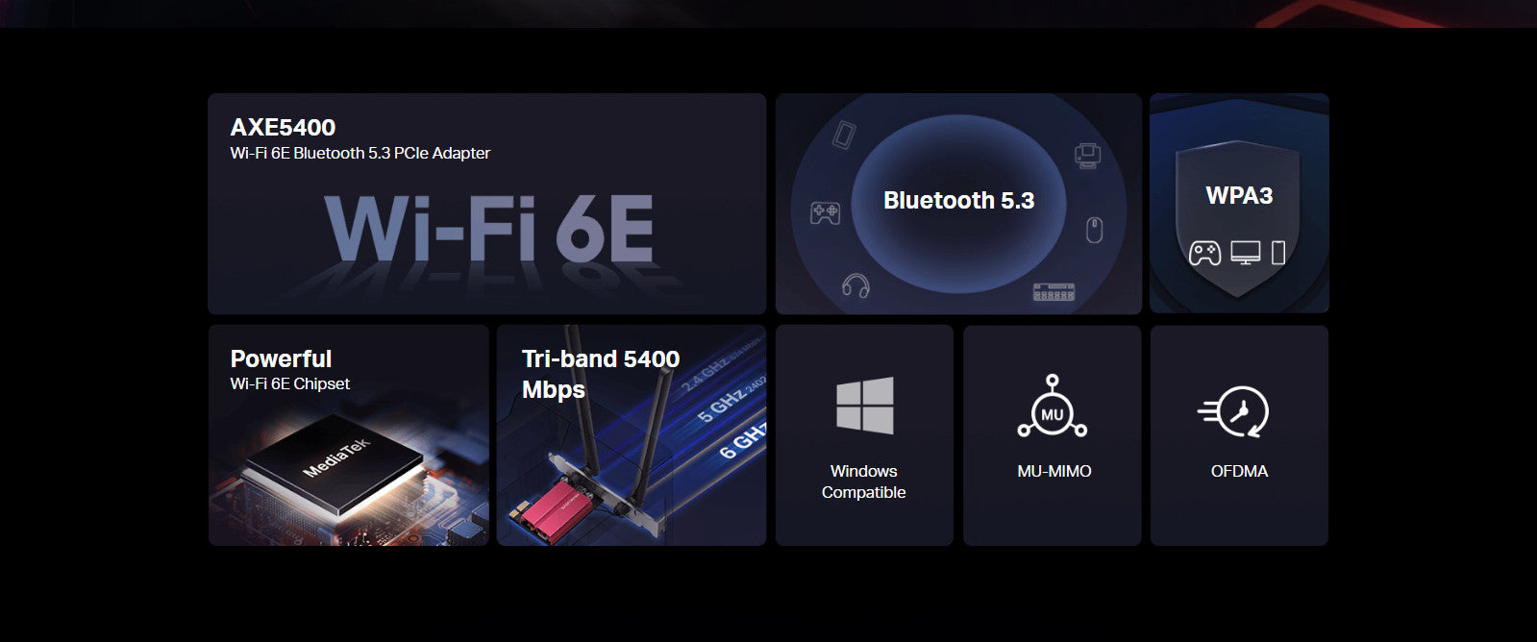The width and height of the screenshot is (1537, 642).
Task: Click the gamepad icon in Bluetooth tile
Action: point(825,212)
